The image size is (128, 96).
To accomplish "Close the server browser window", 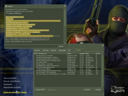I will click(x=103, y=46).
